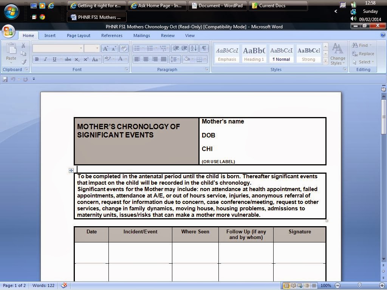Open the Mailings ribbon tab

coord(142,35)
